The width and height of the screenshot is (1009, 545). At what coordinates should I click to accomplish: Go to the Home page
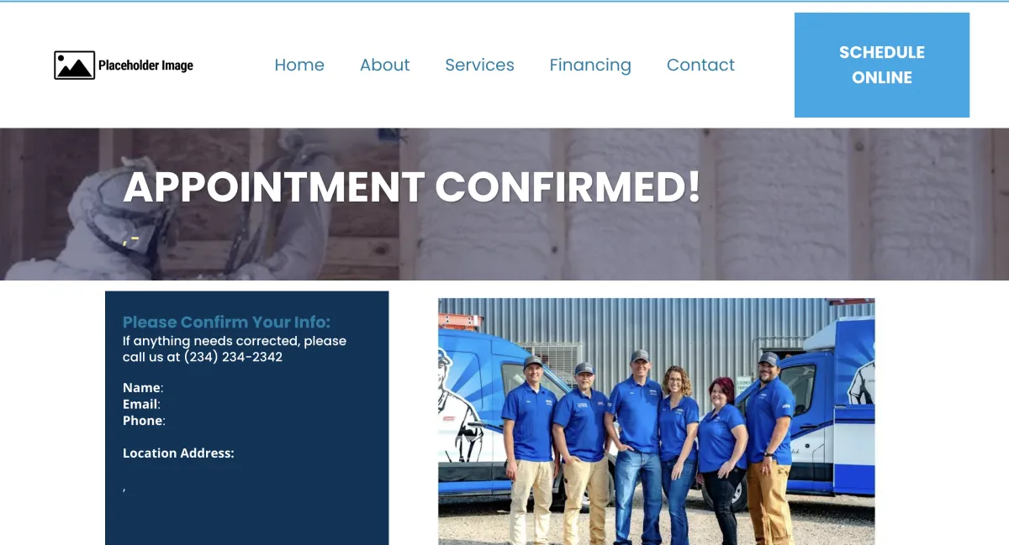point(299,65)
